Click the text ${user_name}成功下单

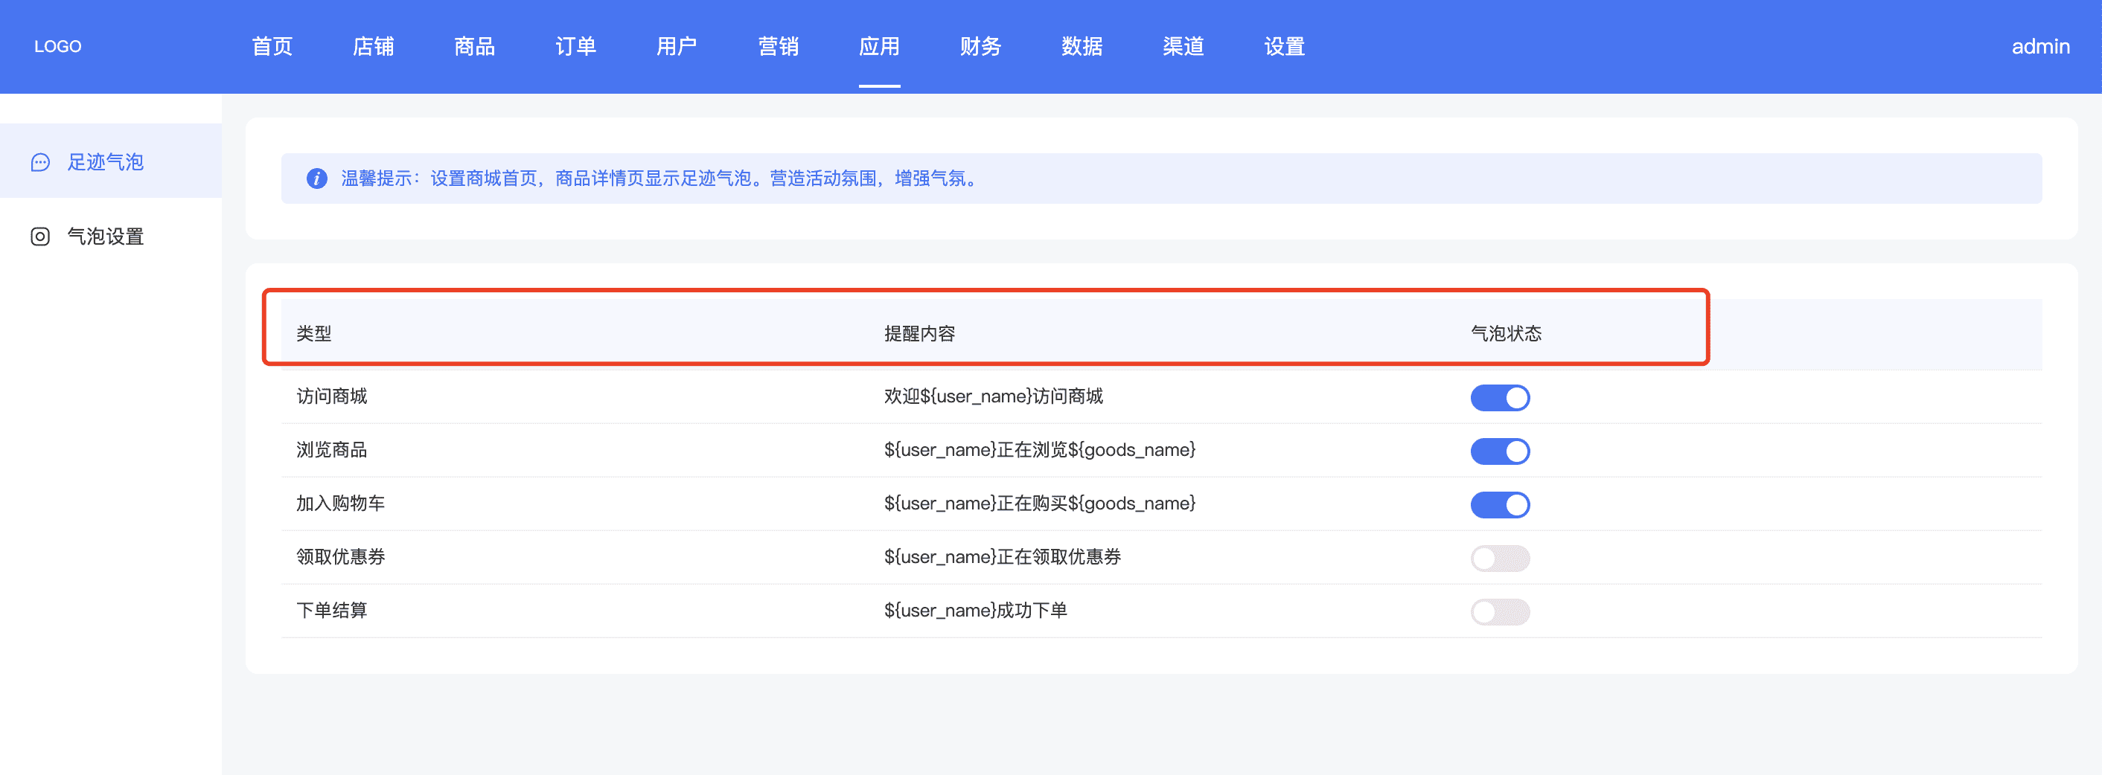coord(975,610)
